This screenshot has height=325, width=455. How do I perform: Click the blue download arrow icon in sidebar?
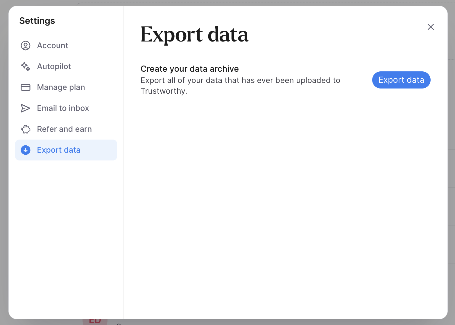tap(26, 150)
